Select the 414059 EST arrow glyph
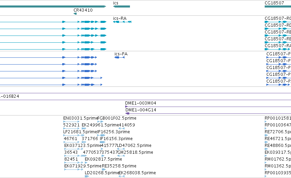 coord(121,128)
